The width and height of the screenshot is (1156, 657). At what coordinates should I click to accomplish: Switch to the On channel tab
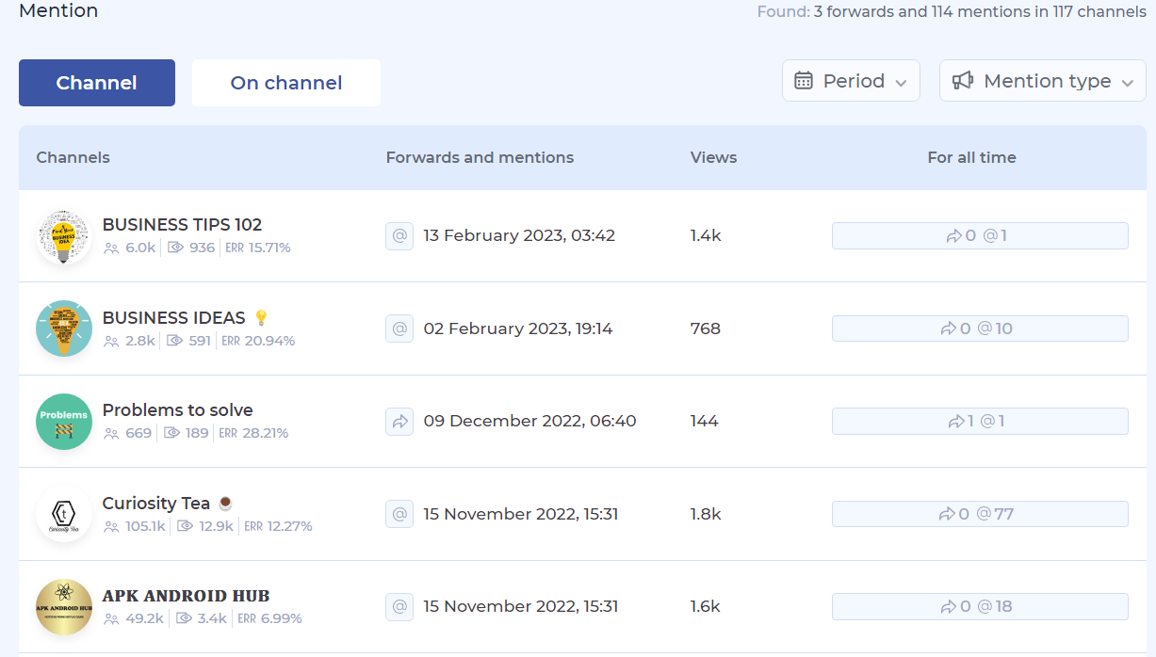tap(286, 83)
